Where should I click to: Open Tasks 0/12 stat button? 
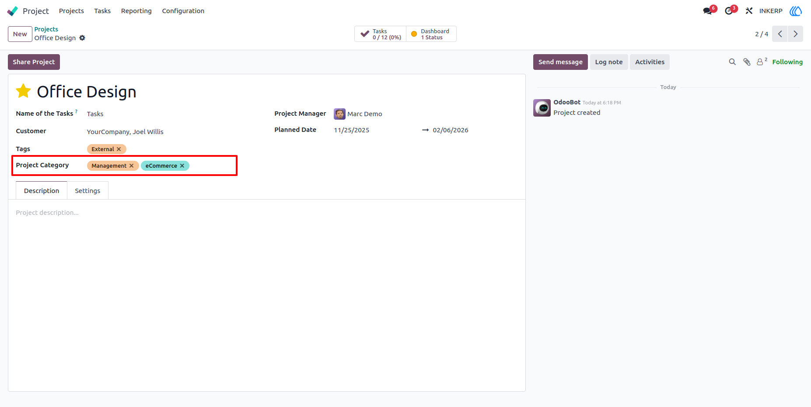point(380,34)
